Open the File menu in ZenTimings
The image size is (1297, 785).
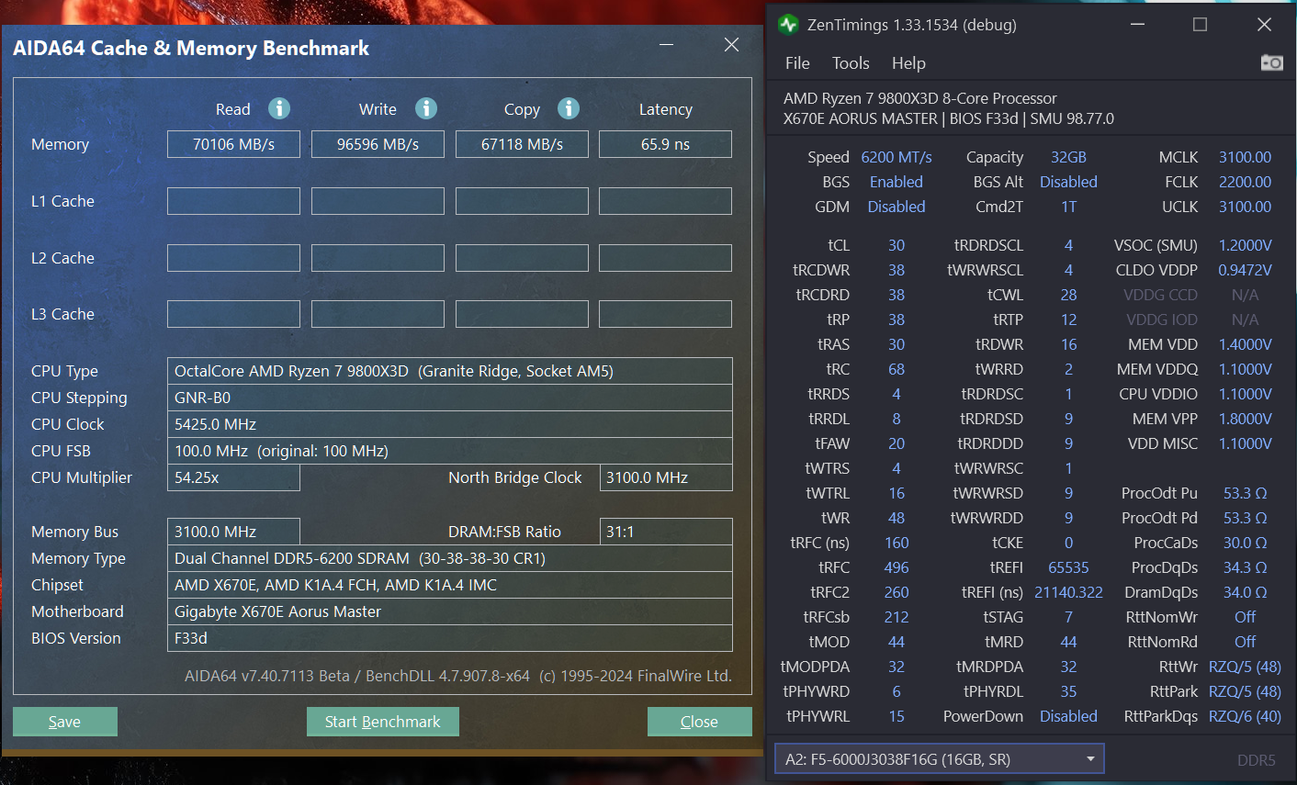coord(797,63)
